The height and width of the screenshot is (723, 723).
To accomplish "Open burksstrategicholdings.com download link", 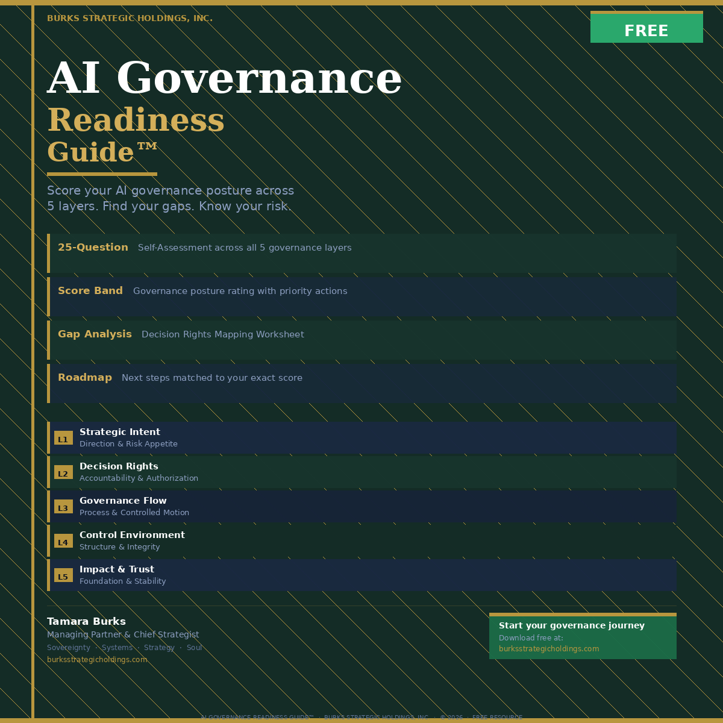I will (x=549, y=648).
